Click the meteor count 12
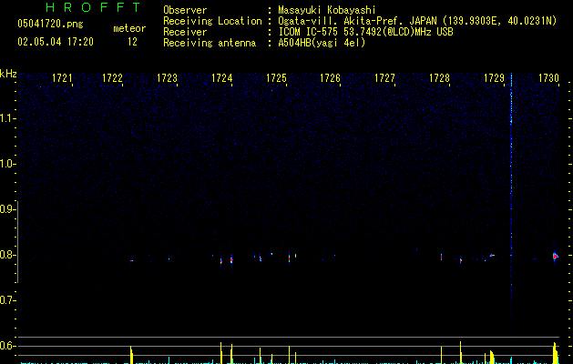This screenshot has height=364, width=573. (132, 42)
